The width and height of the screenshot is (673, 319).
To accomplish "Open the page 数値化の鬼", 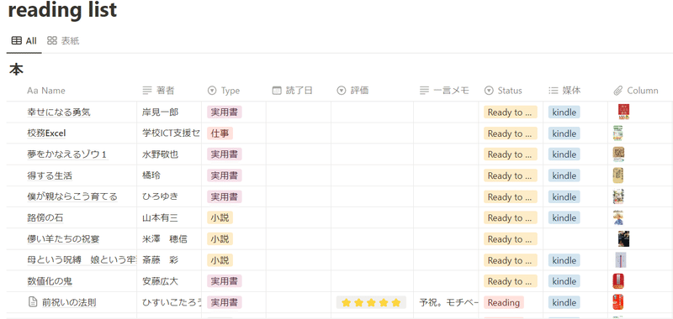I will click(50, 281).
